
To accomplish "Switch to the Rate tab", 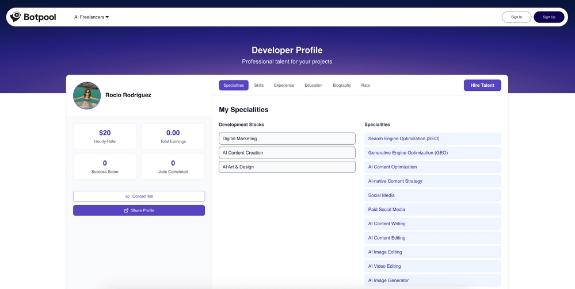I will (x=365, y=86).
